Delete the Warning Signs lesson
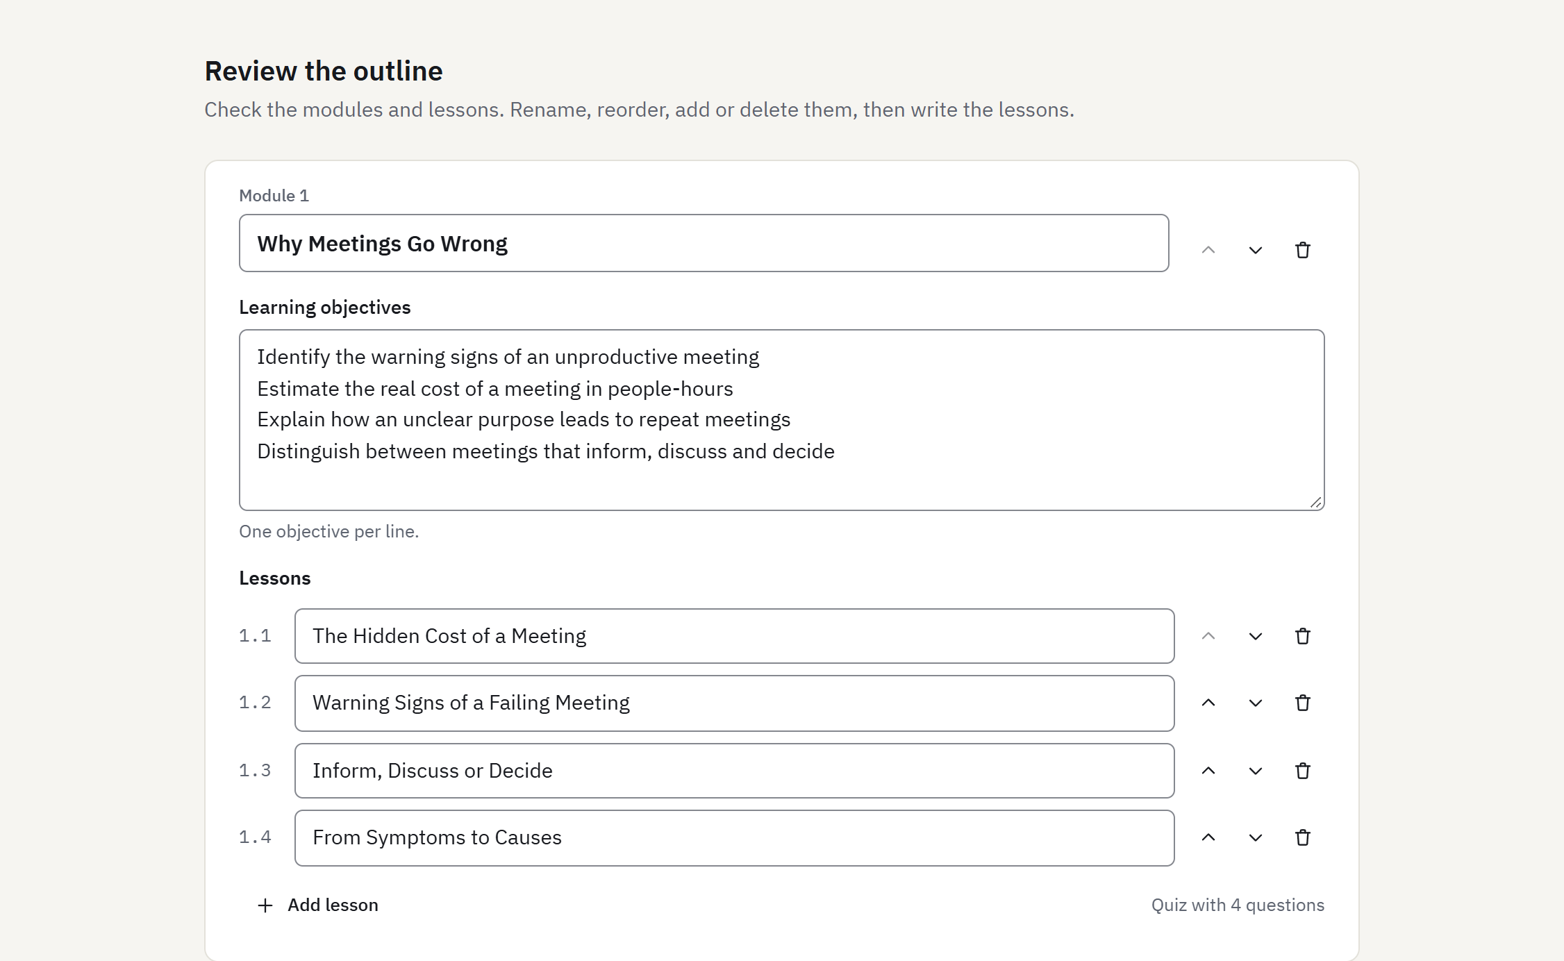1564x961 pixels. [1303, 703]
